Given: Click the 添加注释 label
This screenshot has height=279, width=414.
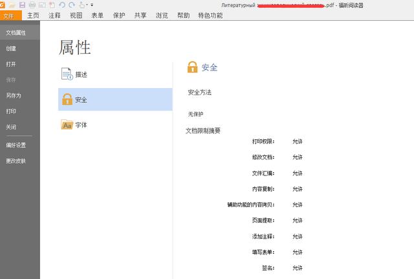Looking at the screenshot, I should [x=263, y=236].
